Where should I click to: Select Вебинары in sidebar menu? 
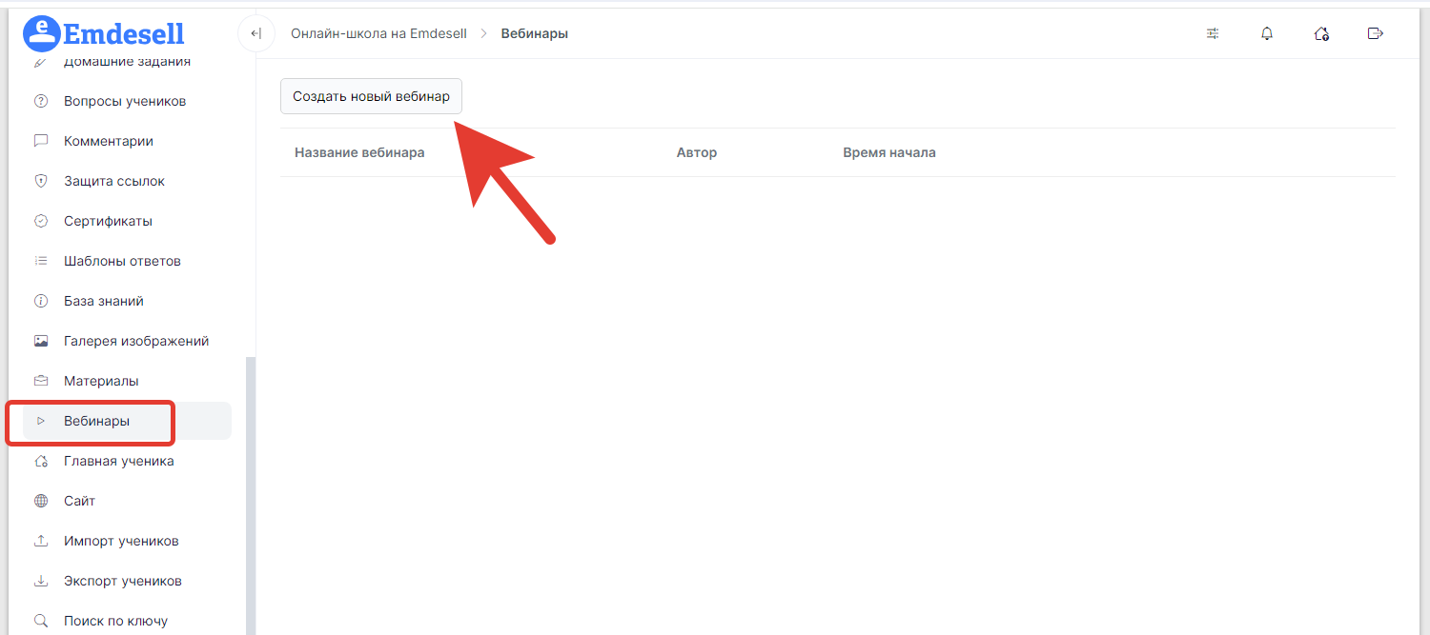(96, 421)
